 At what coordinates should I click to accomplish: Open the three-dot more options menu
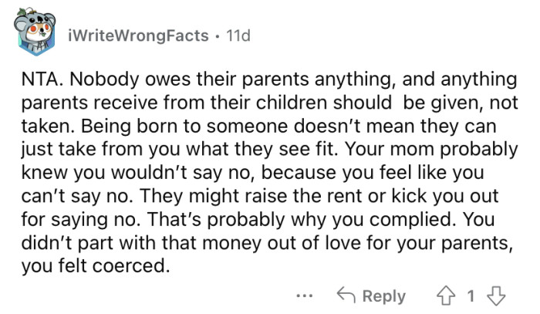click(x=305, y=295)
